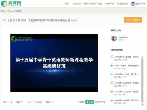The width and height of the screenshot is (147, 110).
Task: Click the PDF icon next to 179次 item
Action: (x=112, y=57)
